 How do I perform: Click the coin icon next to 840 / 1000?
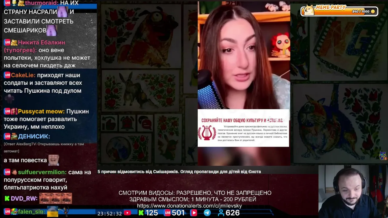click(373, 12)
